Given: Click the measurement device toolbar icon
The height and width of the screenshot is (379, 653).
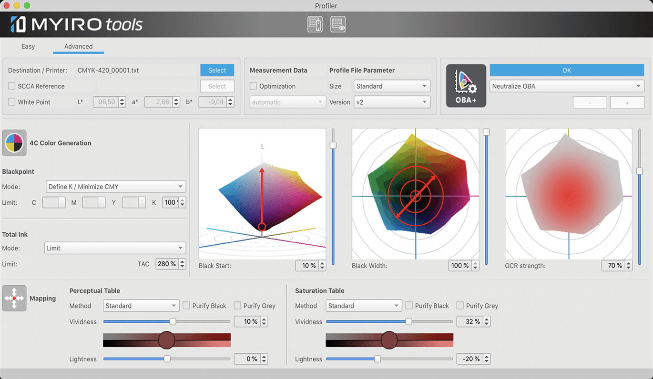Looking at the screenshot, I should [315, 24].
